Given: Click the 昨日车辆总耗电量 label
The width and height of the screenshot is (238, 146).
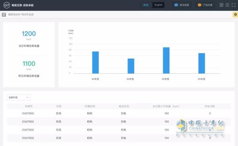Looking at the screenshot, I should 29,76.
